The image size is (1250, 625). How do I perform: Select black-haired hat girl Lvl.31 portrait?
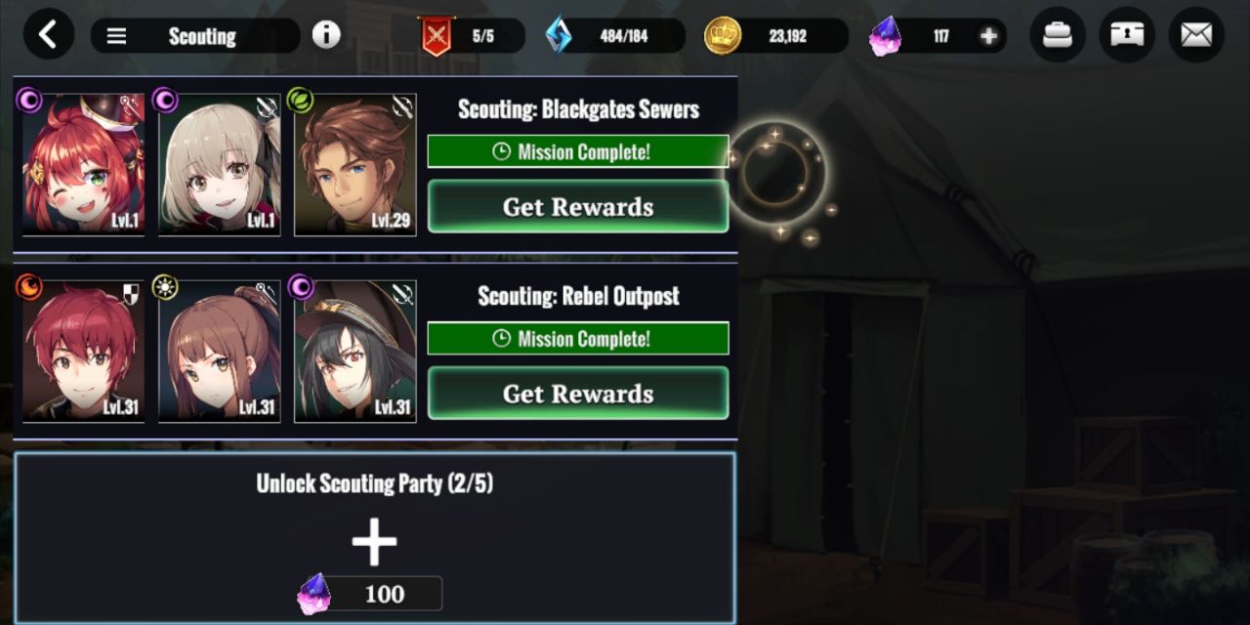355,352
